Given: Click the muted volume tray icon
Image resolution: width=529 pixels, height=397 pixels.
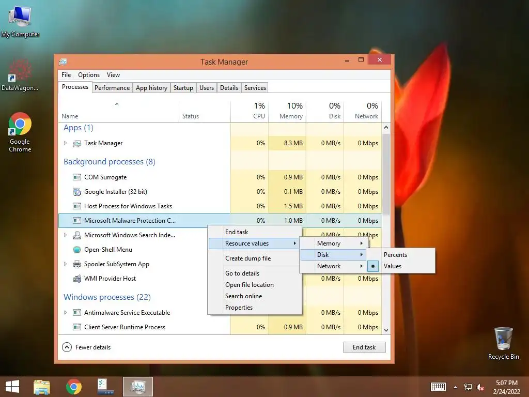Looking at the screenshot, I should [x=480, y=387].
